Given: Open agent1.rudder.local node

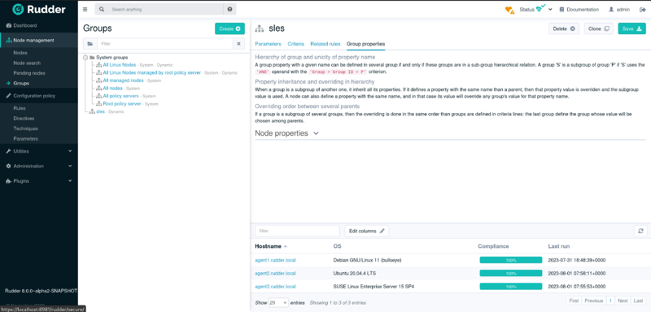Looking at the screenshot, I should pyautogui.click(x=275, y=260).
